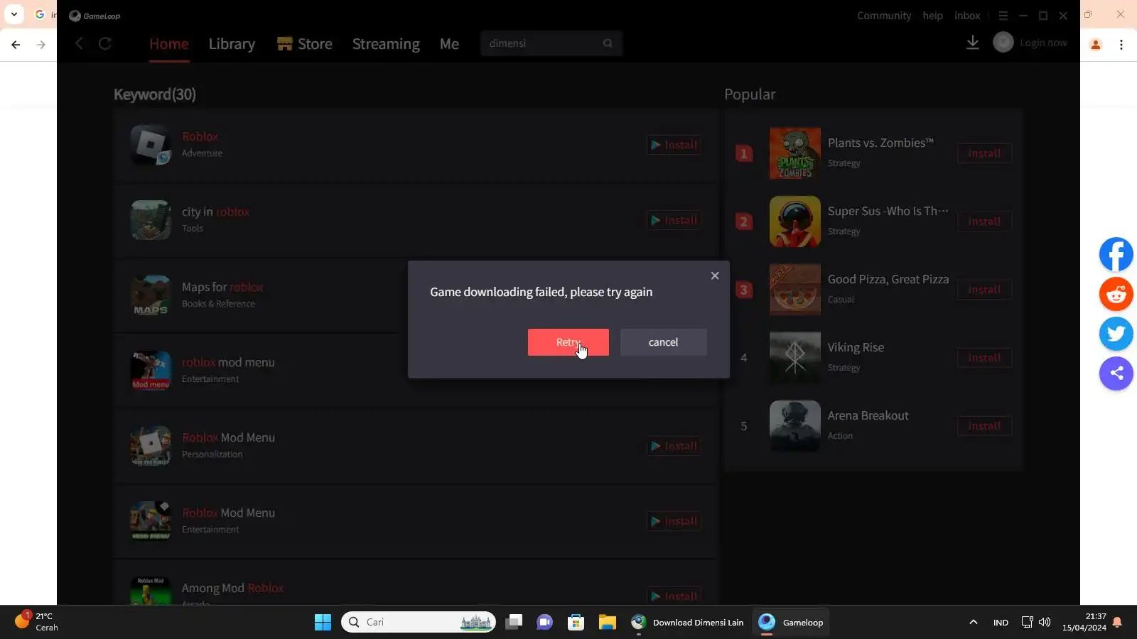Open the 'Among Mod Roblox' result title
Viewport: 1137px width, 639px height.
click(232, 588)
